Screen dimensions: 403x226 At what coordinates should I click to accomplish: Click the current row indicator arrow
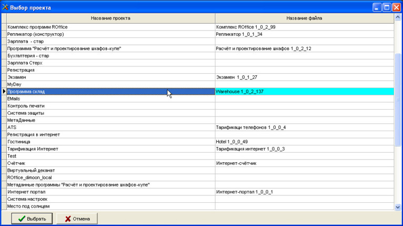point(4,92)
